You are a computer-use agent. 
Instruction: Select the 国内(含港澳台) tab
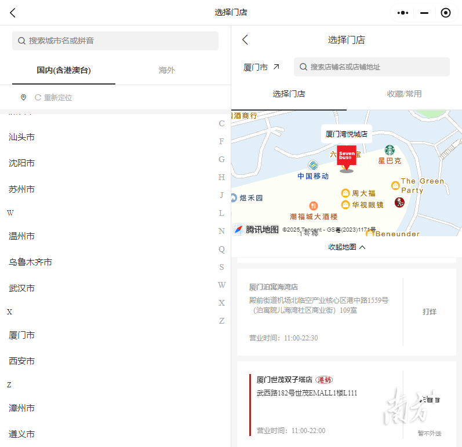coord(64,70)
